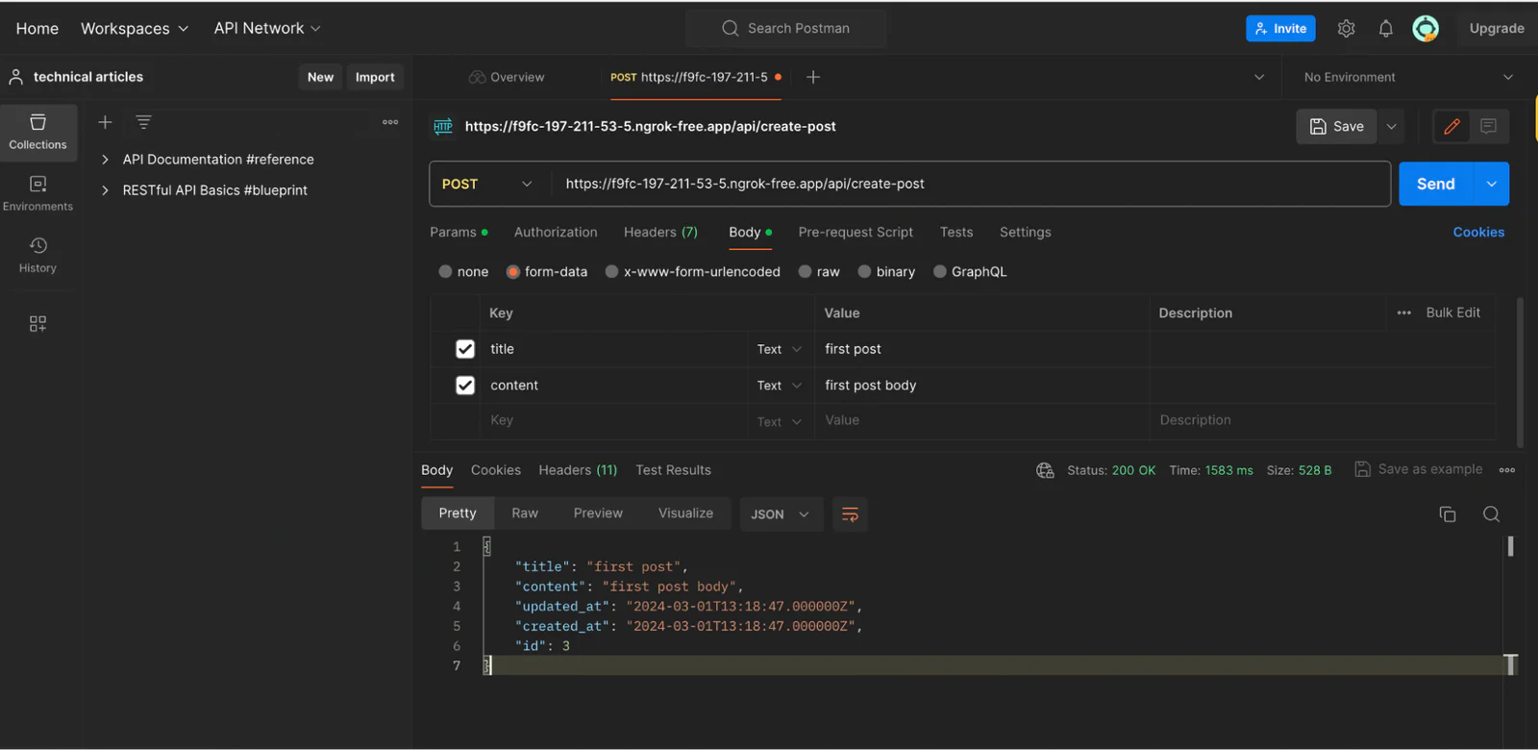Copy the response body

pos(1448,514)
